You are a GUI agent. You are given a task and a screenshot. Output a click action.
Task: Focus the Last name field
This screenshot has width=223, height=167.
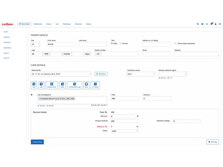93,44
